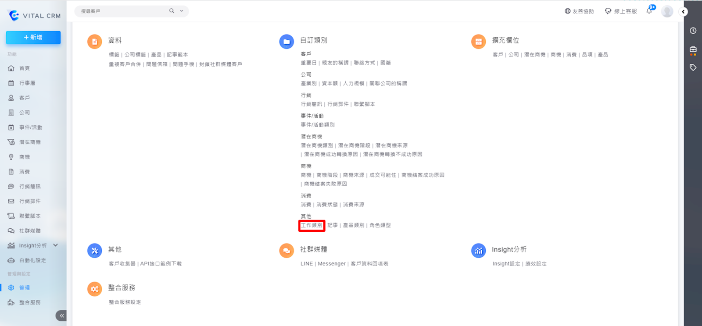Click the search magnifier icon
The image size is (702, 326).
pos(172,11)
